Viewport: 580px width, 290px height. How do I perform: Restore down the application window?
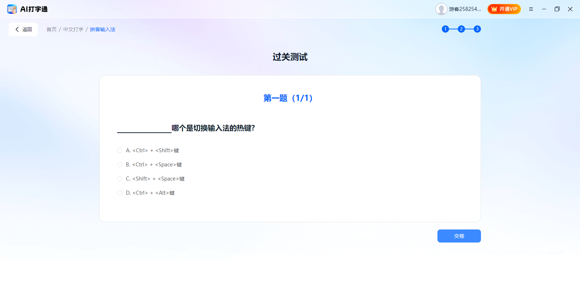557,9
